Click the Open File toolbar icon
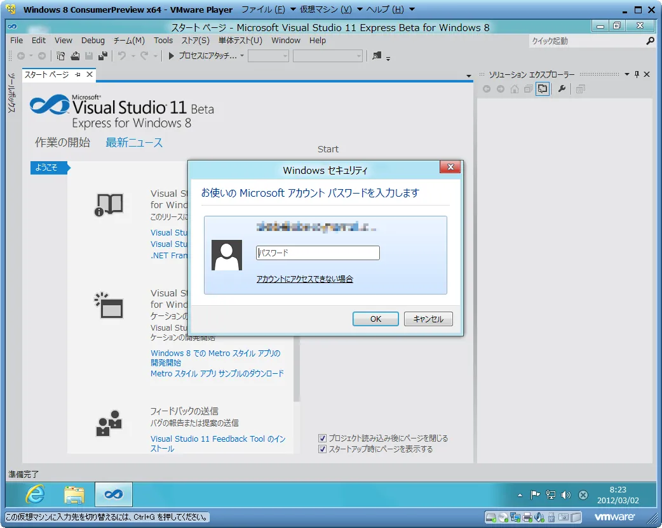 75,56
